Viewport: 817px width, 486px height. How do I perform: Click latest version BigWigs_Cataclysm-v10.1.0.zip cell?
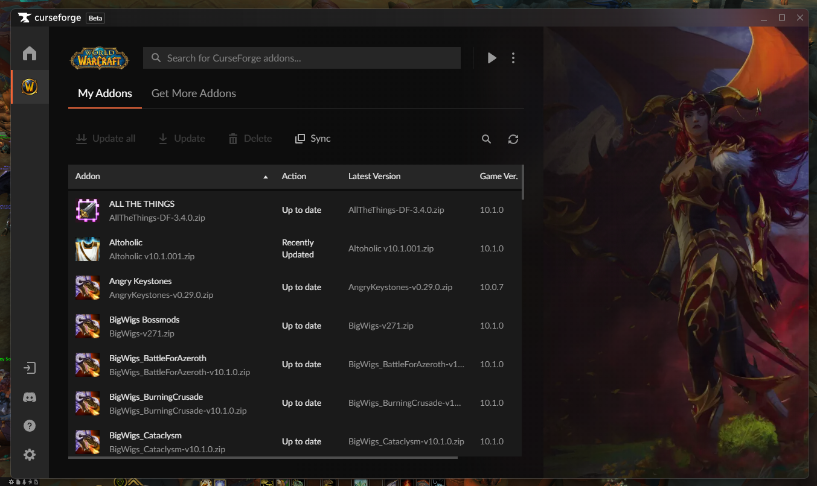[x=406, y=441]
